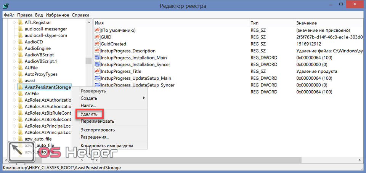366x173 pixels.
Task: Expand the AudioEngine key arrow
Action: (14, 48)
